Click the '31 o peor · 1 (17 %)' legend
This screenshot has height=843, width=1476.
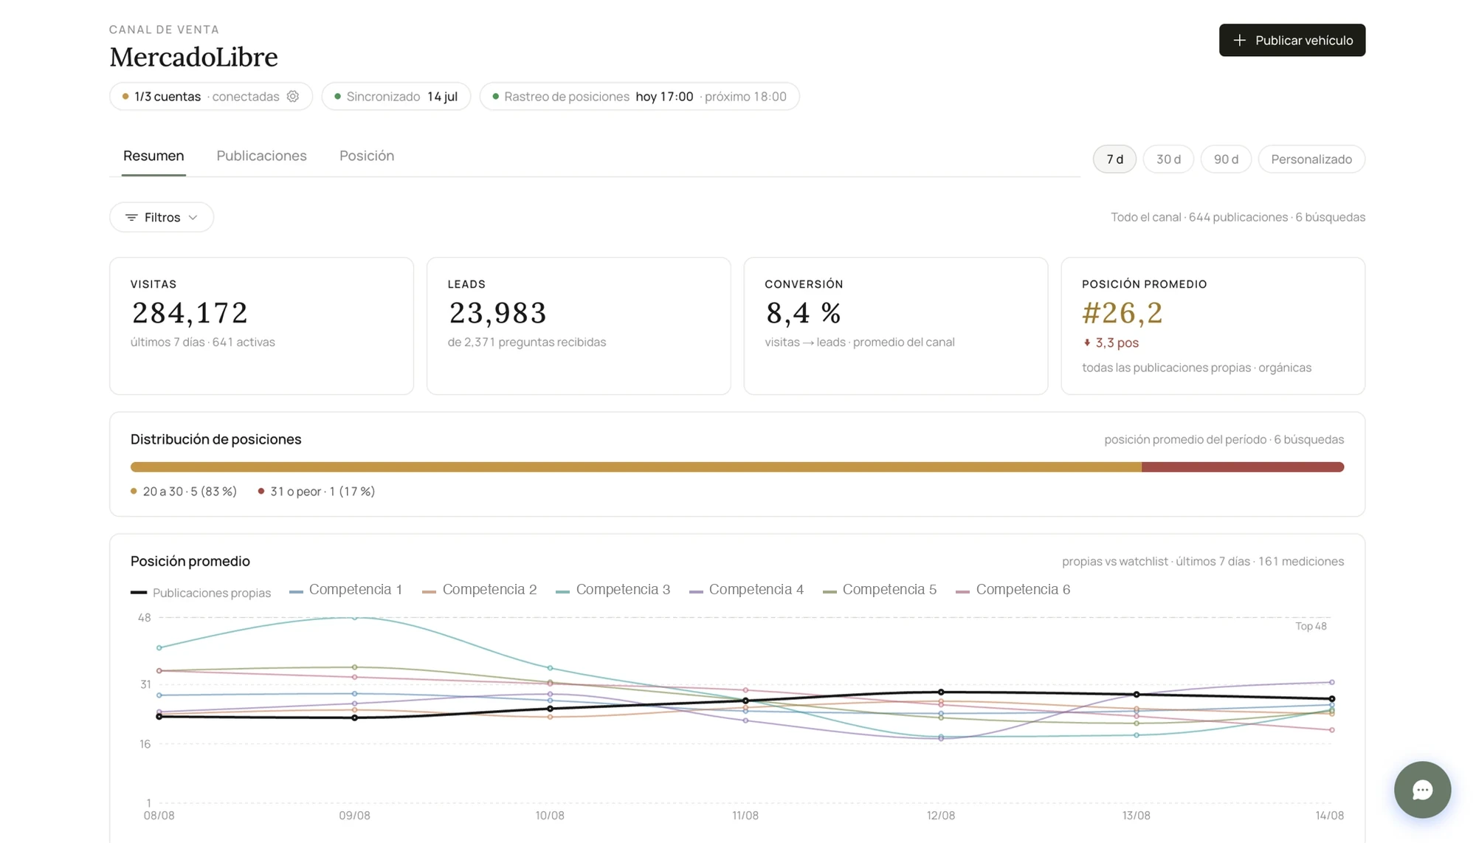[317, 491]
